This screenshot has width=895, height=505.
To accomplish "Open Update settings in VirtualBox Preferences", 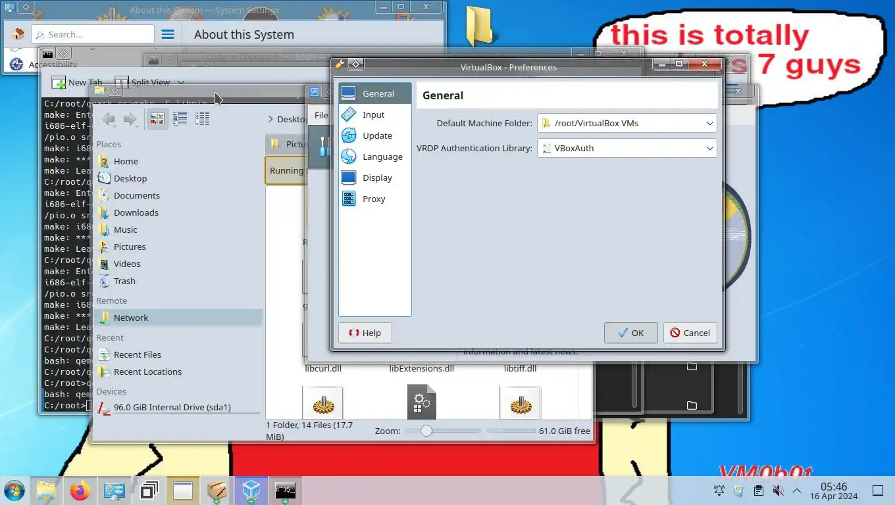I will (375, 135).
